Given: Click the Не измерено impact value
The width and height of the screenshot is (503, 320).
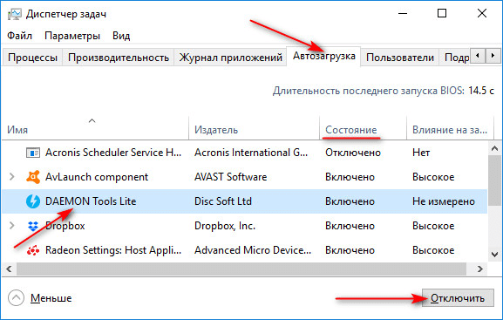Looking at the screenshot, I should (444, 201).
